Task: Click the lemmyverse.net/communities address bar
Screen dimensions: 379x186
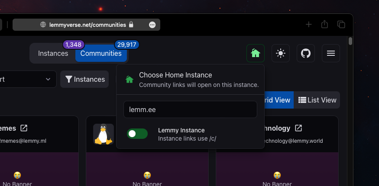Action: 86,25
